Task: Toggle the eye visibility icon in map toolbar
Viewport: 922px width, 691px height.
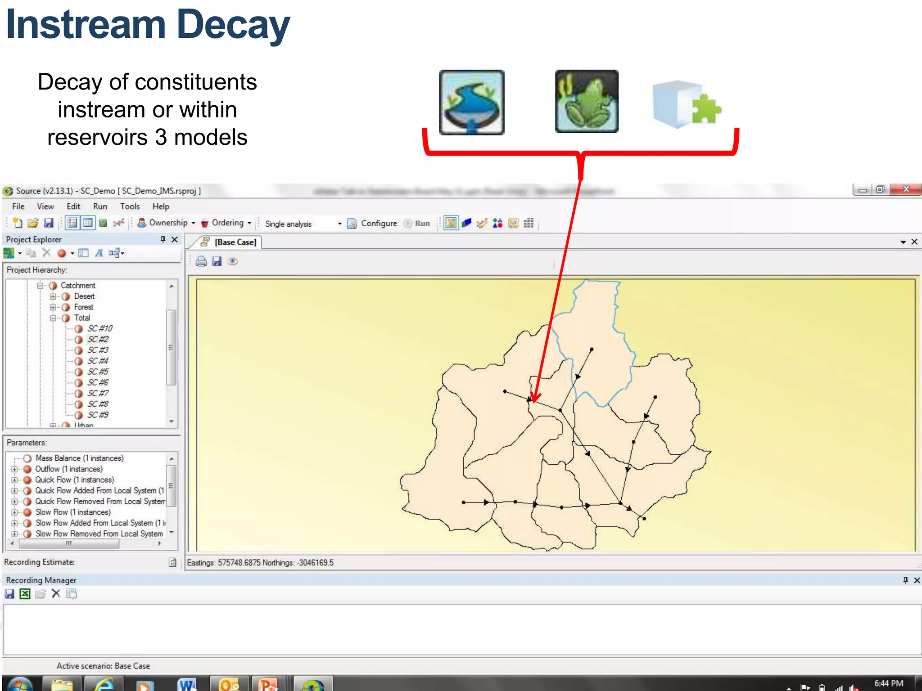Action: pyautogui.click(x=233, y=261)
